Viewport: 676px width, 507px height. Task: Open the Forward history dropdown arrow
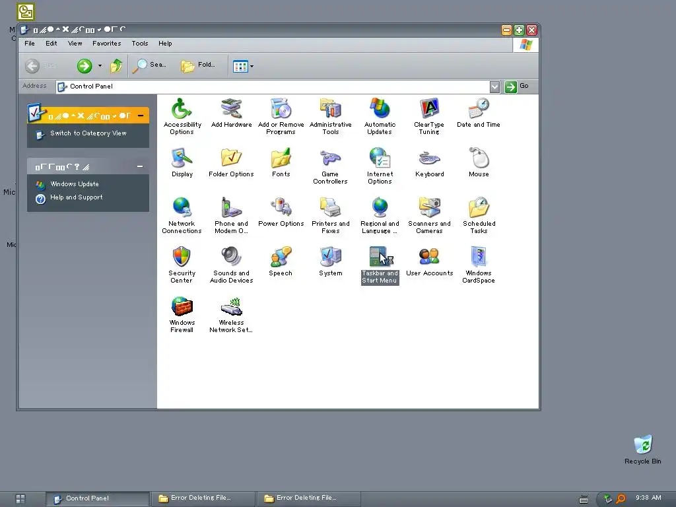(x=100, y=66)
